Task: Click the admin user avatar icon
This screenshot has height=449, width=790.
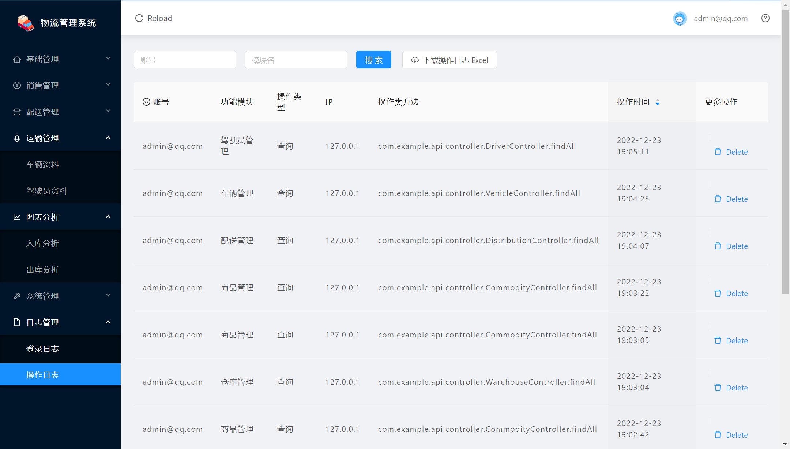Action: [680, 18]
